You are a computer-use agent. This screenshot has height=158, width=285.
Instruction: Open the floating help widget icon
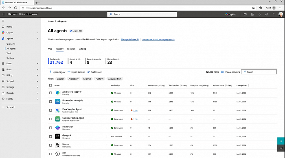coord(281,141)
